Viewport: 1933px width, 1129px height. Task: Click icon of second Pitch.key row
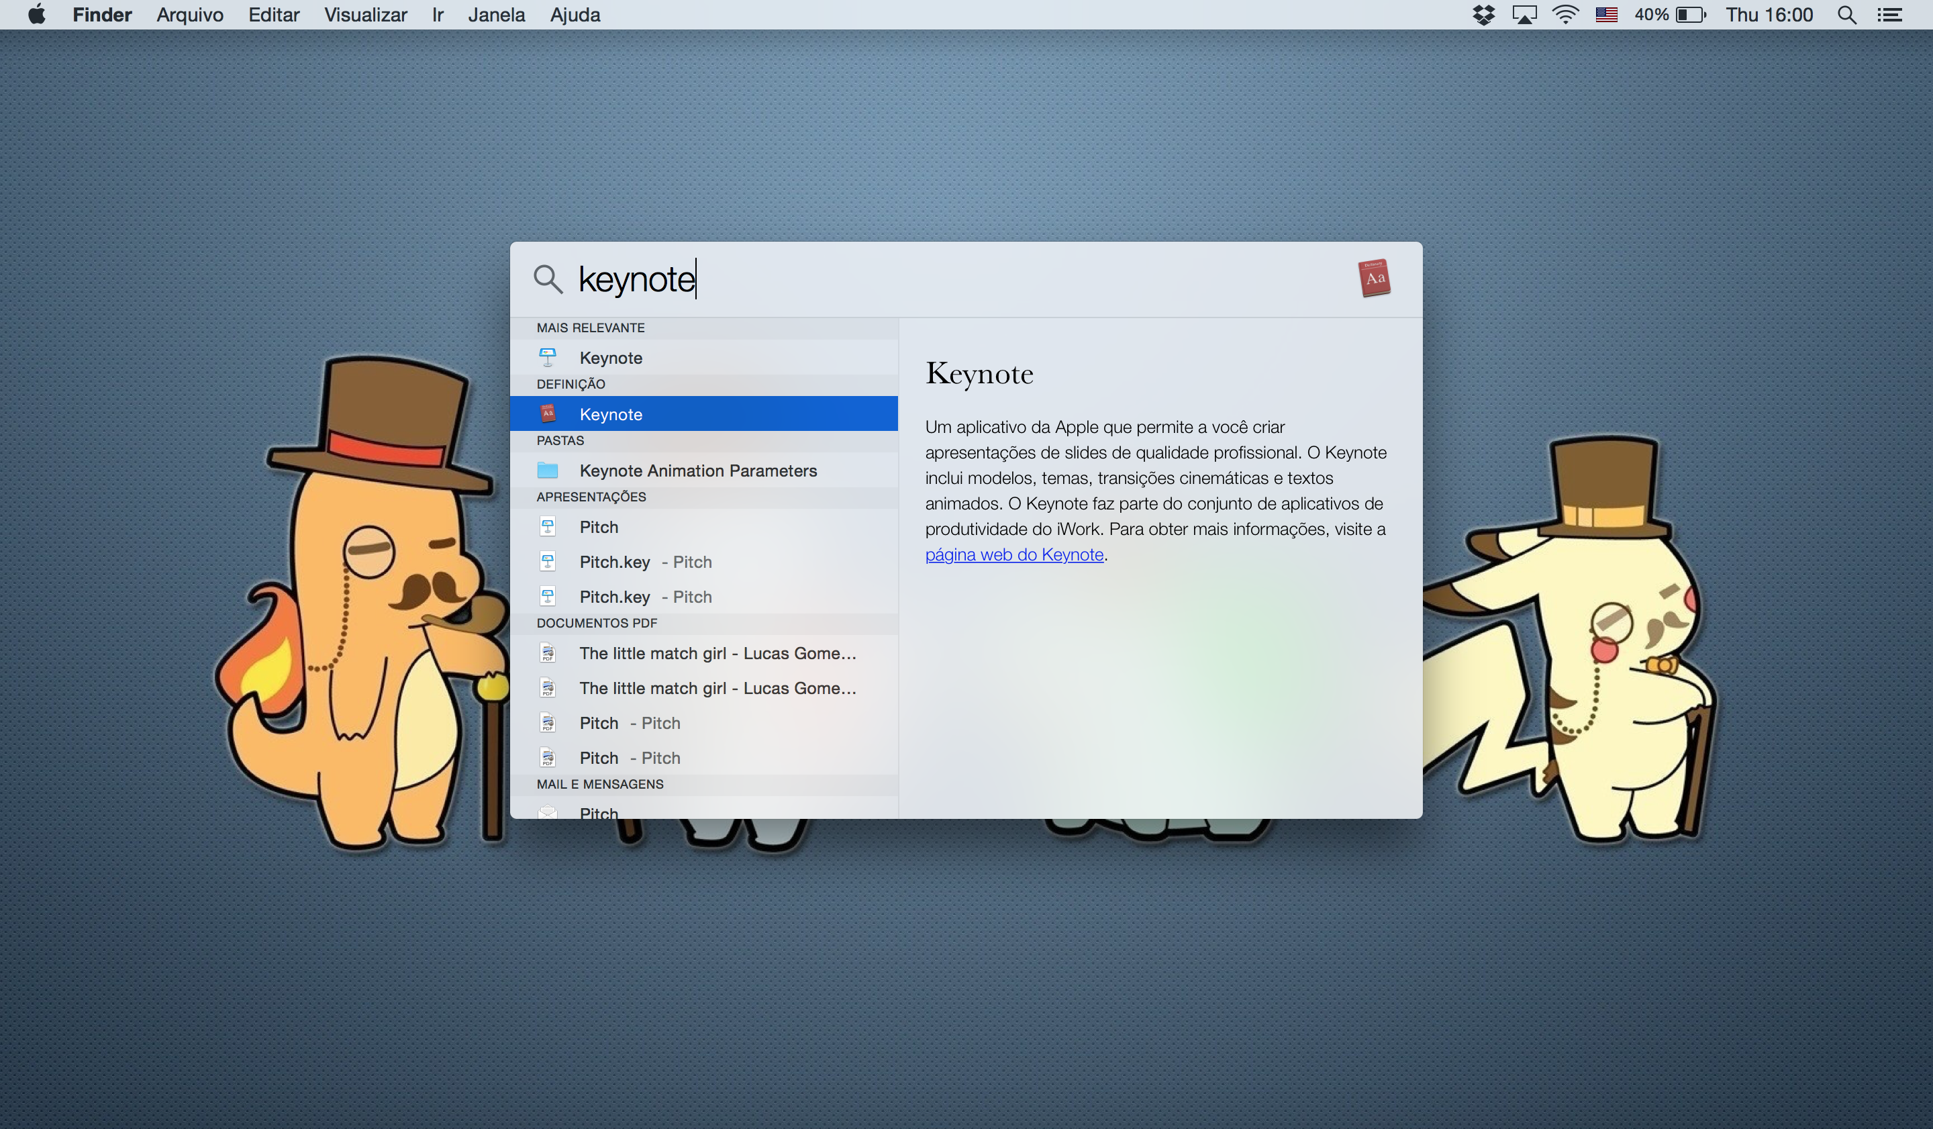pyautogui.click(x=548, y=597)
